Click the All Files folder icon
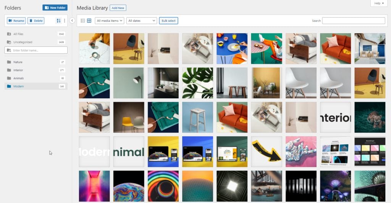This screenshot has height=203, width=391. point(9,34)
